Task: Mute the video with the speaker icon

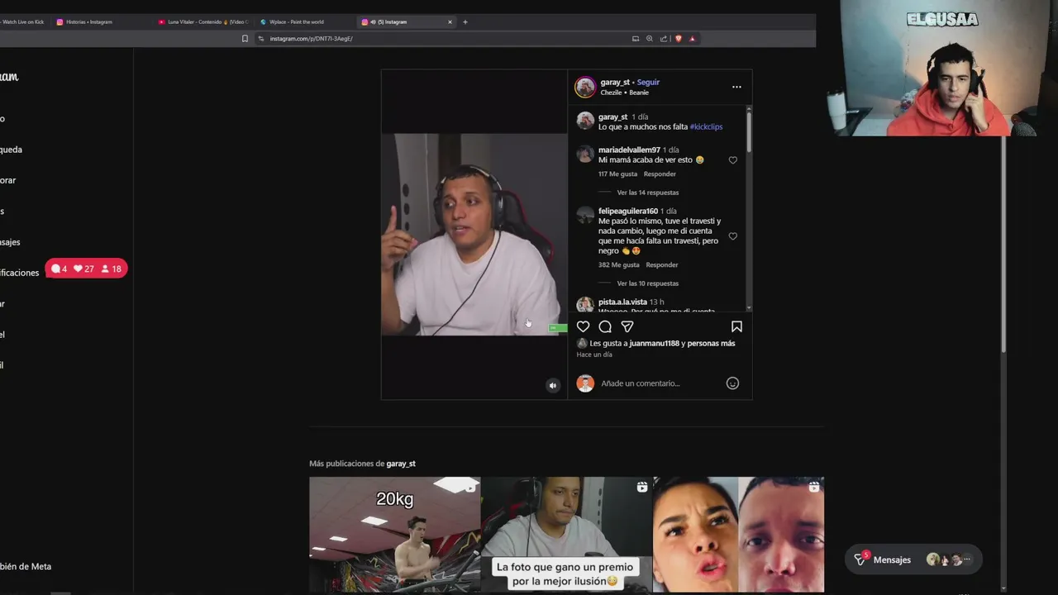Action: [553, 385]
